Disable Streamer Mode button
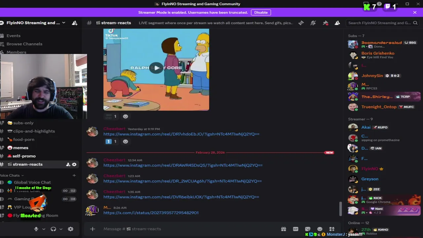The image size is (423, 238). 261,12
